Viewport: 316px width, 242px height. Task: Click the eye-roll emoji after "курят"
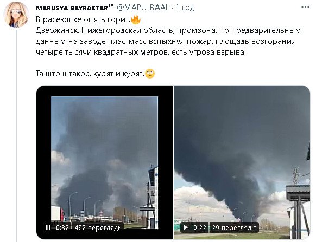point(150,74)
